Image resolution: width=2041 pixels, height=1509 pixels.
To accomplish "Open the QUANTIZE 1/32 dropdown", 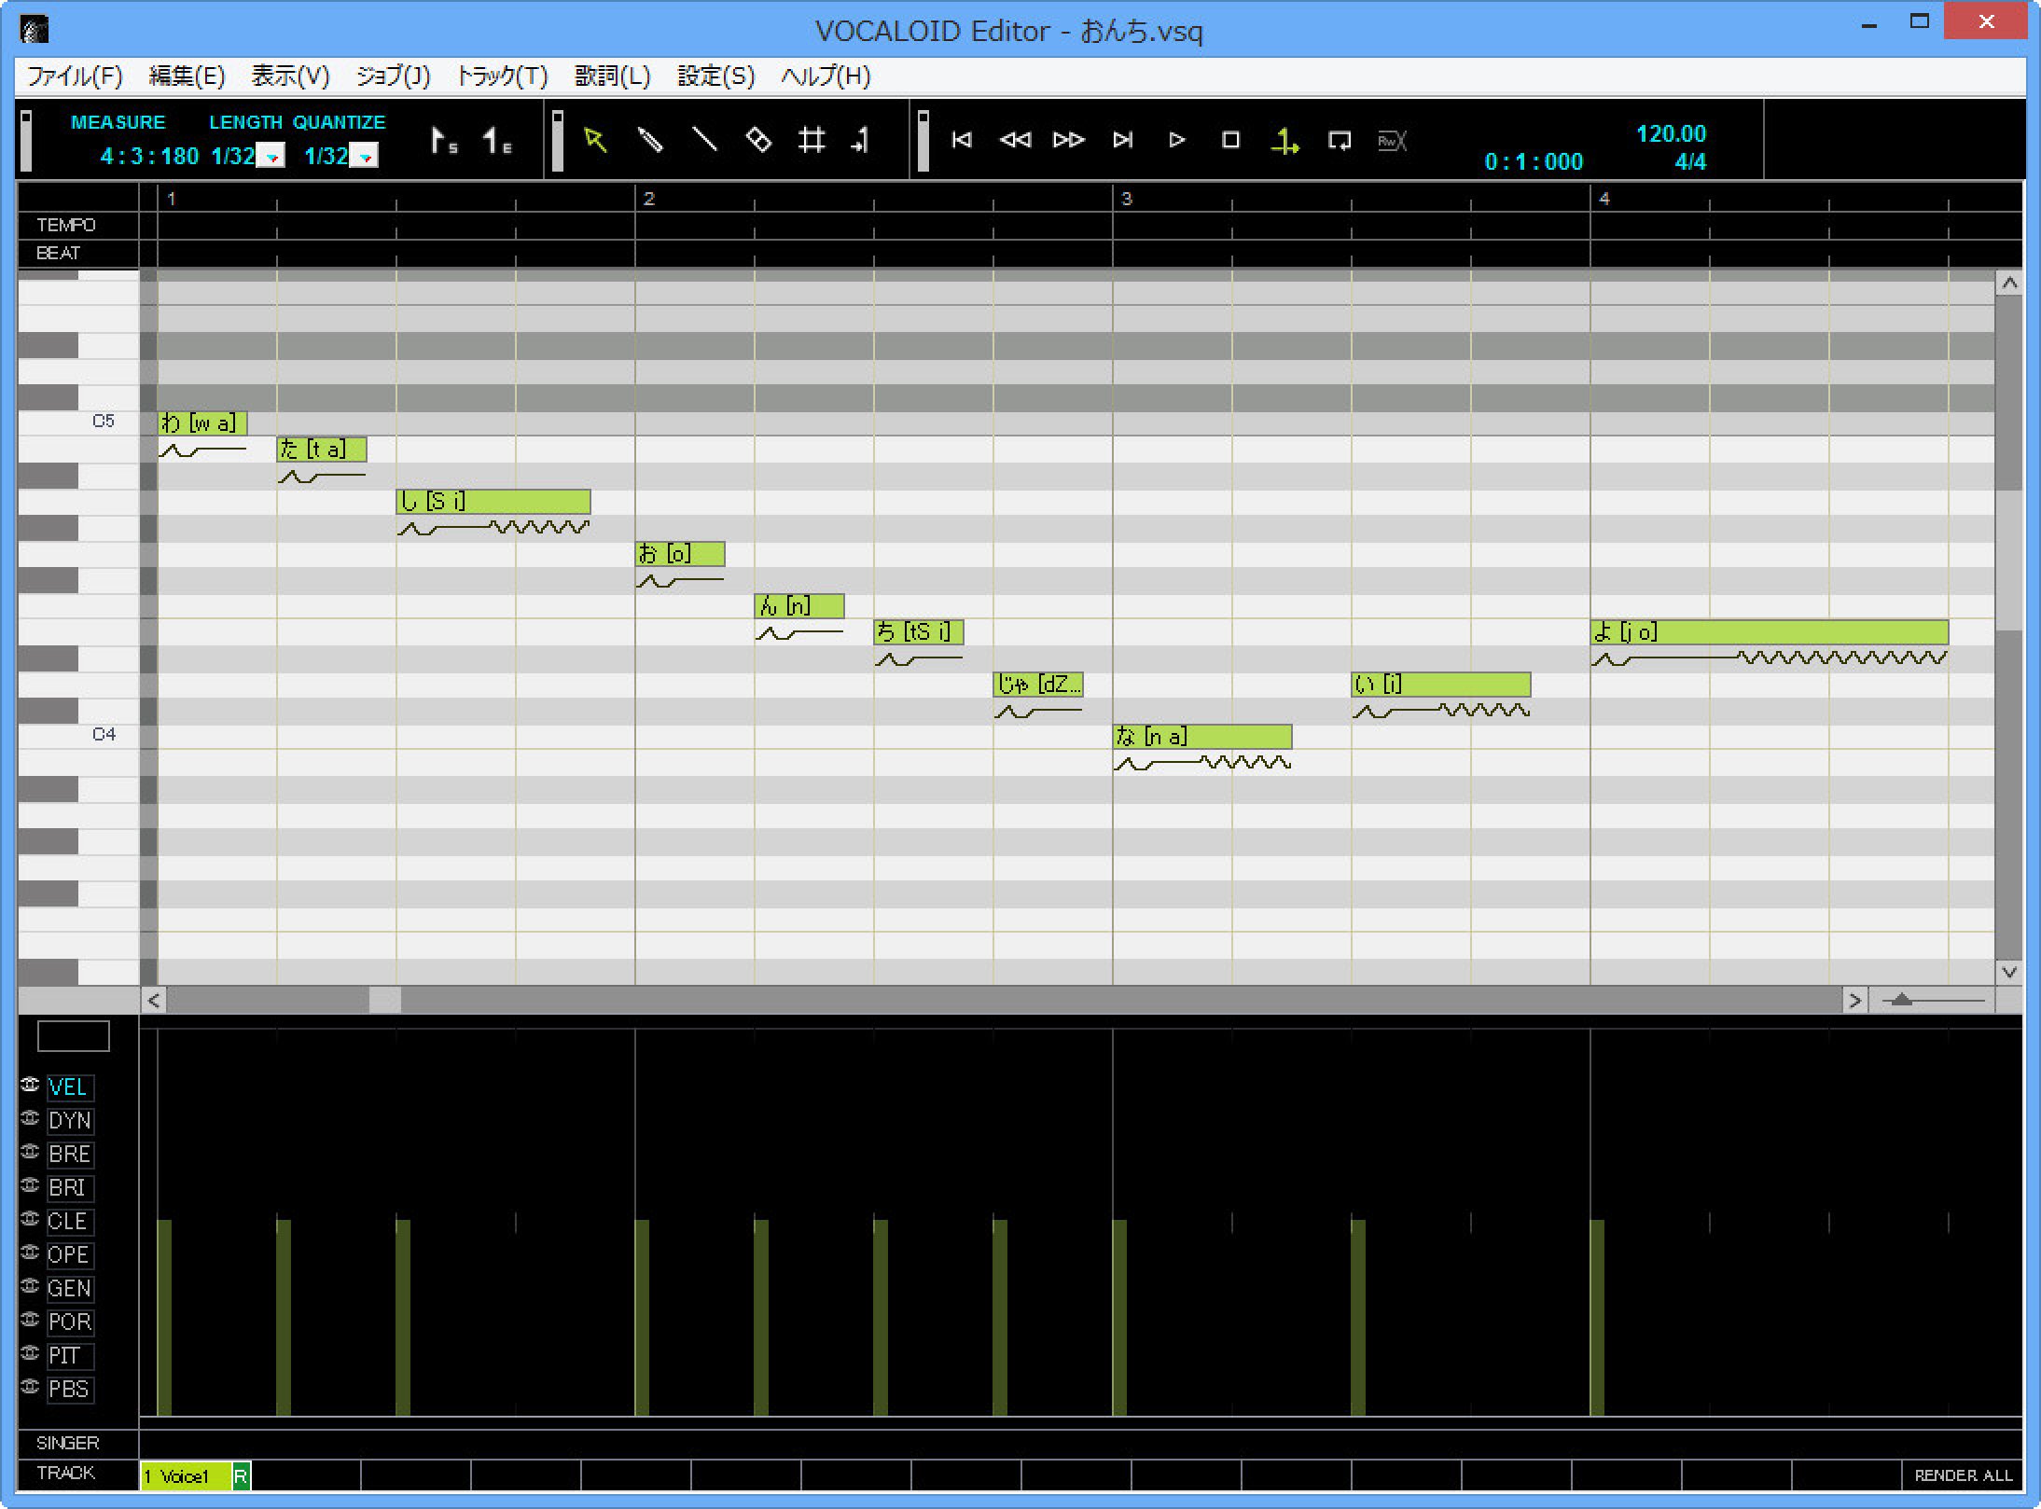I will coord(364,156).
